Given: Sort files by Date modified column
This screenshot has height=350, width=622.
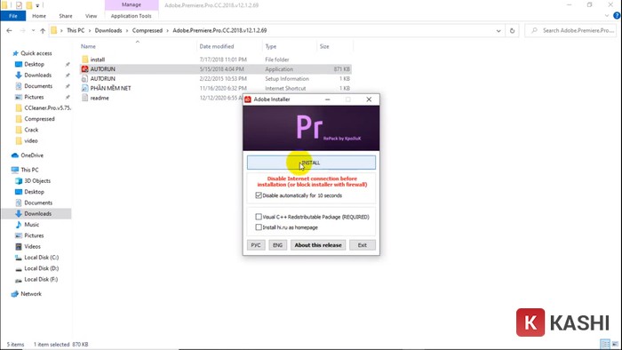Looking at the screenshot, I should pyautogui.click(x=217, y=46).
